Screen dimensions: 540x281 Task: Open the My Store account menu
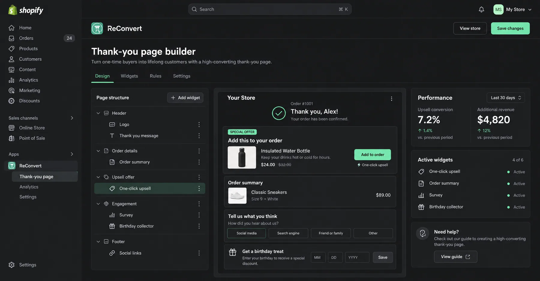pyautogui.click(x=513, y=10)
